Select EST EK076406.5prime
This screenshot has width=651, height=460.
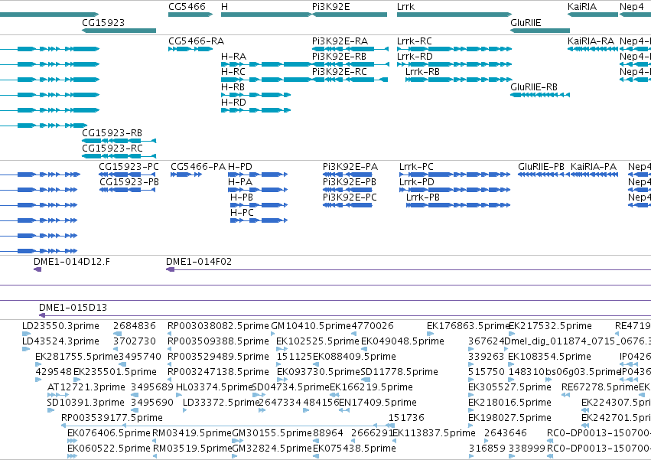coord(72,441)
